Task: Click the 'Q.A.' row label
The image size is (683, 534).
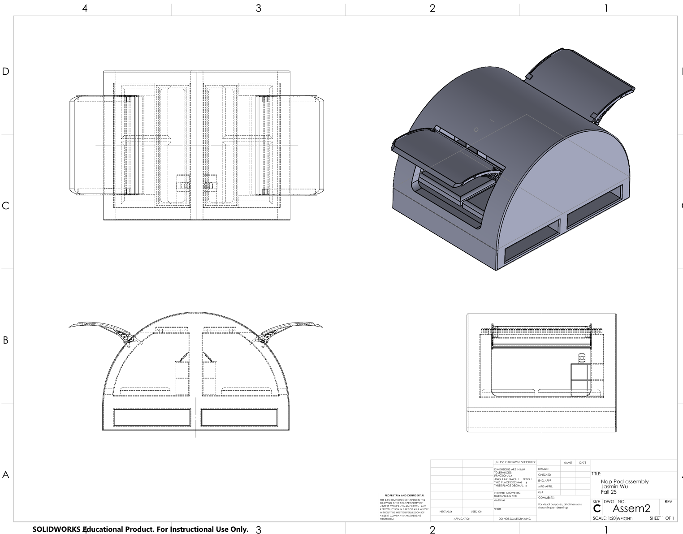Action: coord(541,492)
